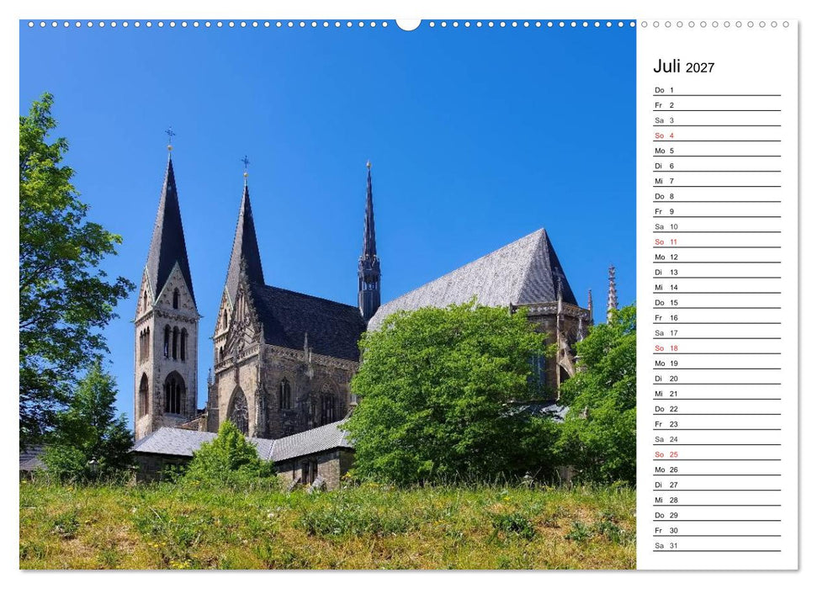The image size is (817, 589).
Task: Select the 'Do 29' date row
Action: [x=717, y=516]
